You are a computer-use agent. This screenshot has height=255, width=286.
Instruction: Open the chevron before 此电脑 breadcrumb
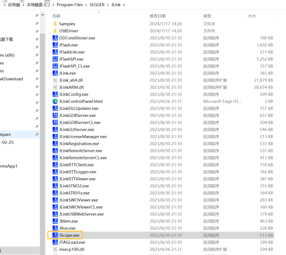click(5, 5)
